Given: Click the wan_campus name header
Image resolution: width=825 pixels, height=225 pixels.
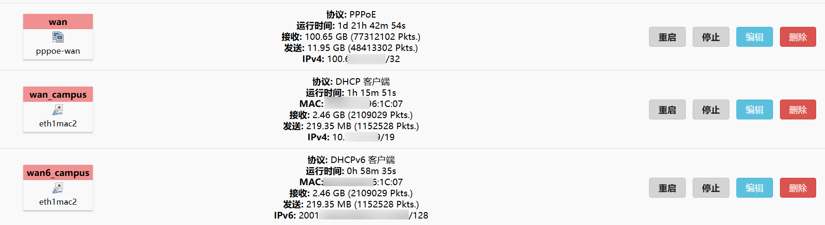Looking at the screenshot, I should point(58,94).
